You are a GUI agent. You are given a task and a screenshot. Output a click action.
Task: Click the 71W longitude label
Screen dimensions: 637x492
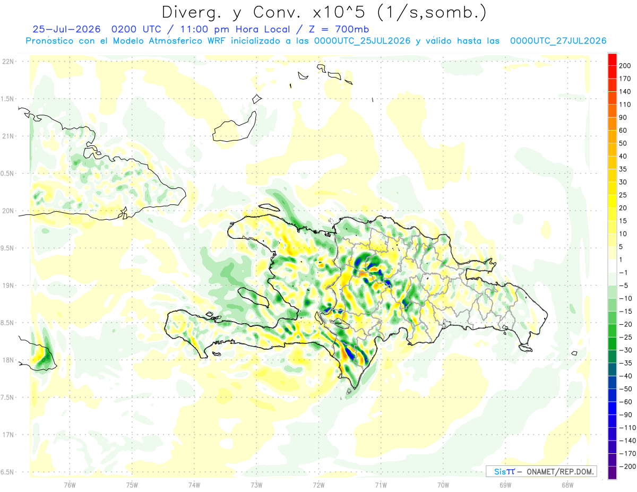pyautogui.click(x=381, y=485)
